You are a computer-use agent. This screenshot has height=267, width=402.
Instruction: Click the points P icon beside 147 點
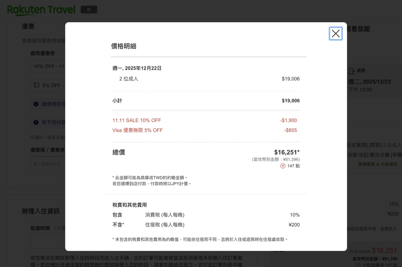pos(283,166)
